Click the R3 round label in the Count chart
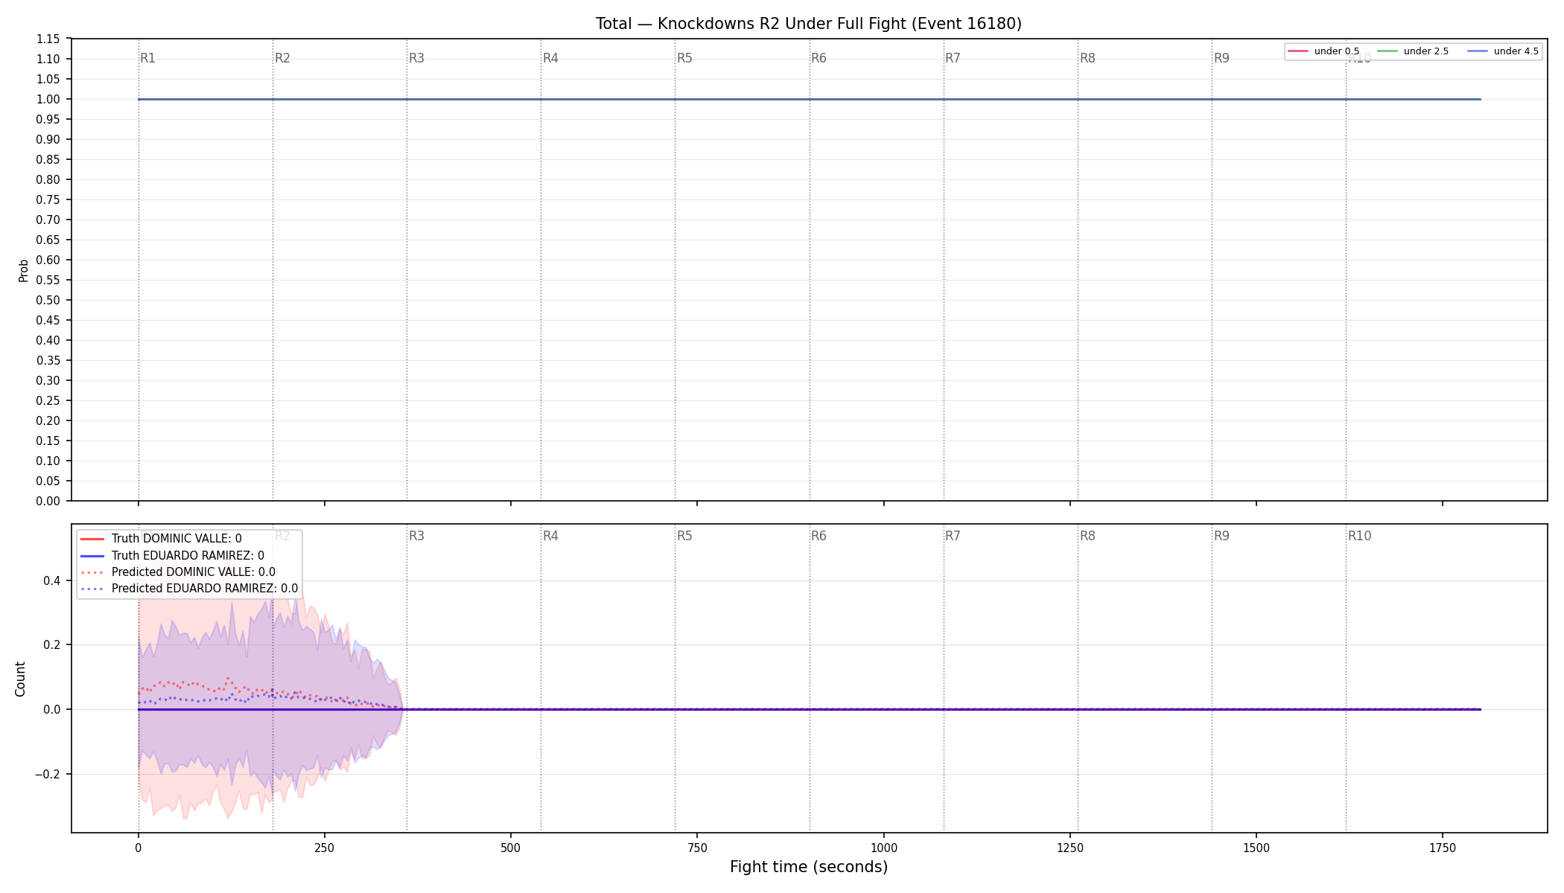The width and height of the screenshot is (1564, 893). click(416, 536)
